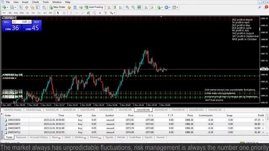Toggle the Market Watch panel icon
The width and height of the screenshot is (269, 151).
[21, 8]
